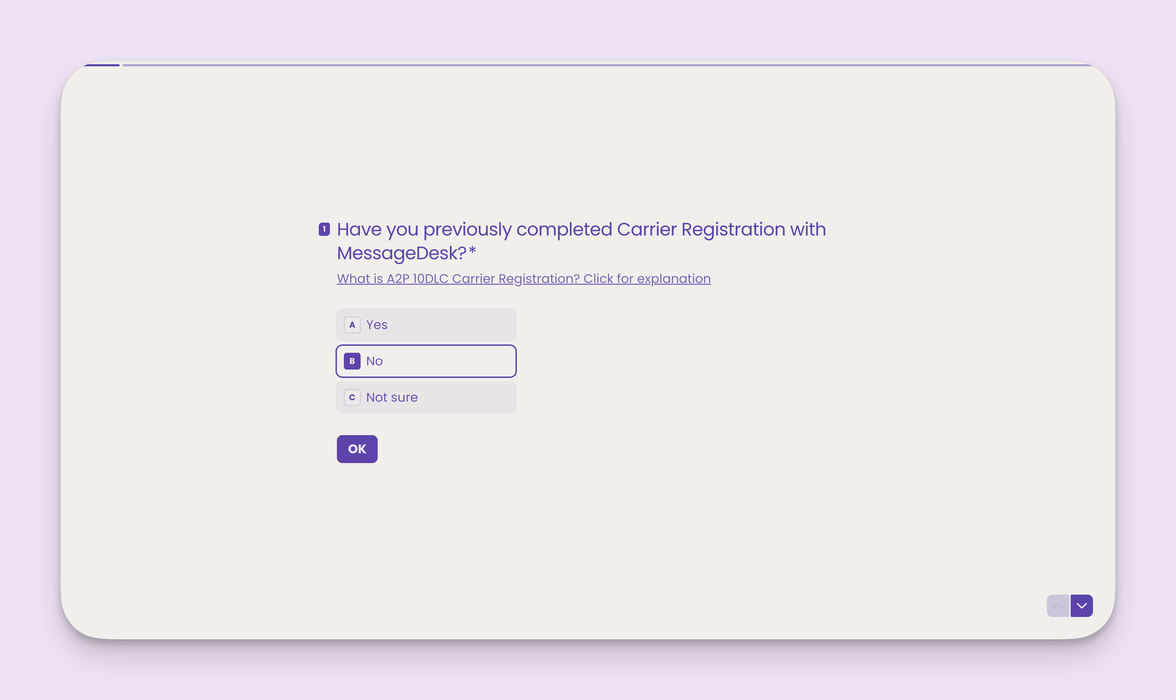Click the previous question chevron in bottom corner
Screen dimensions: 1176x700
coord(1058,605)
